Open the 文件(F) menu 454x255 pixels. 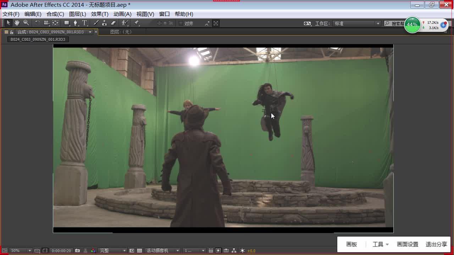[x=11, y=14]
